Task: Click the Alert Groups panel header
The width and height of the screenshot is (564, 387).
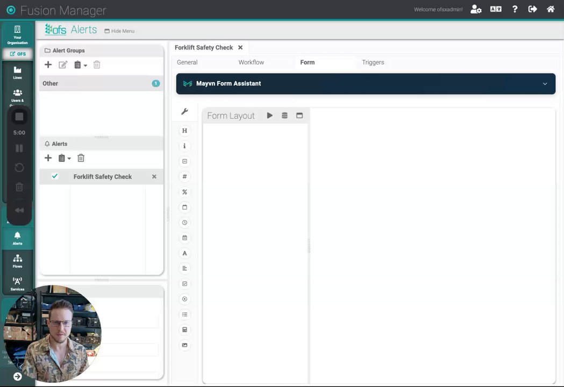Action: [x=102, y=51]
